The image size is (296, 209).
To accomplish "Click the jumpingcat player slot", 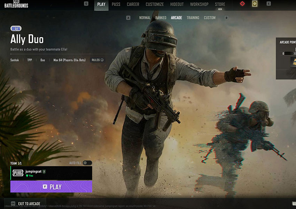I will click(51, 173).
